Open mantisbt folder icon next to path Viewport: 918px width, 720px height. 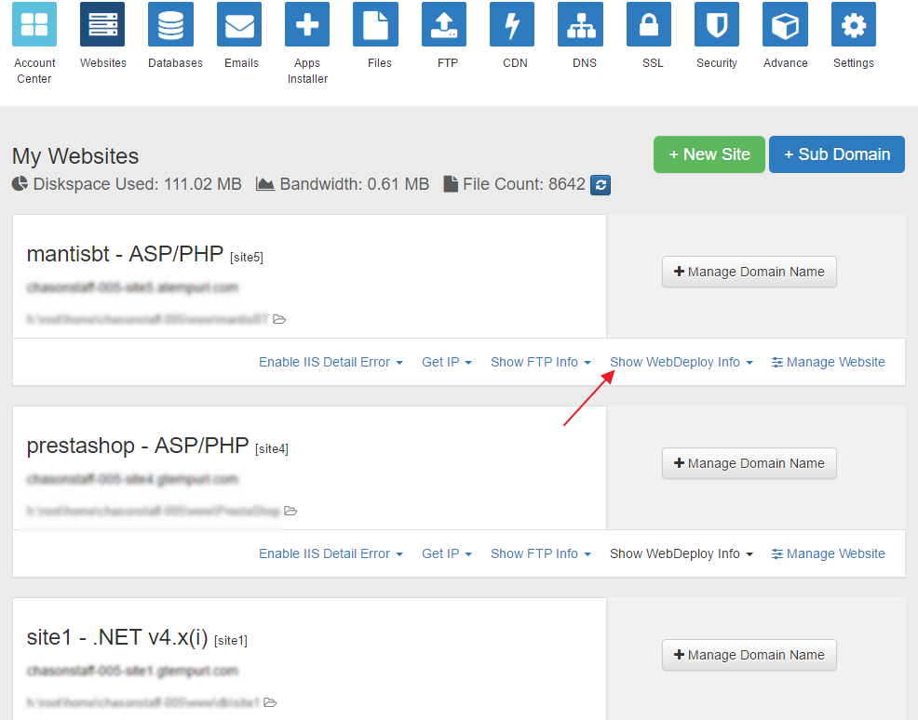pos(279,319)
